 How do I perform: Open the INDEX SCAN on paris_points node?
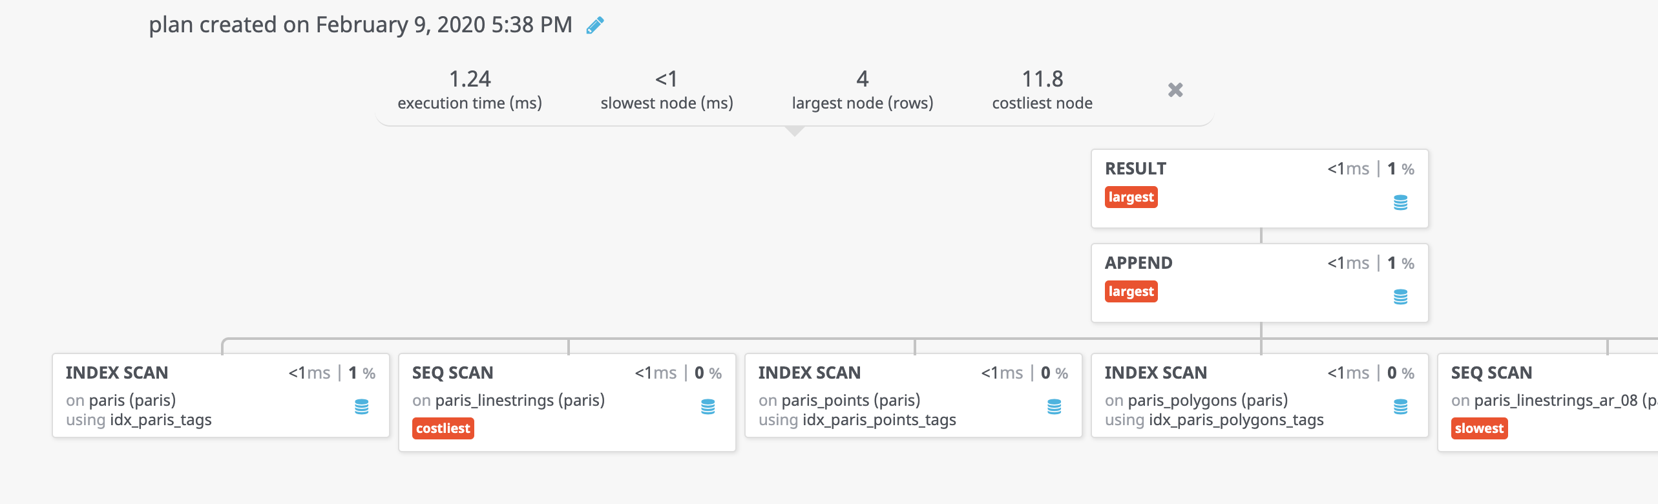pos(809,373)
